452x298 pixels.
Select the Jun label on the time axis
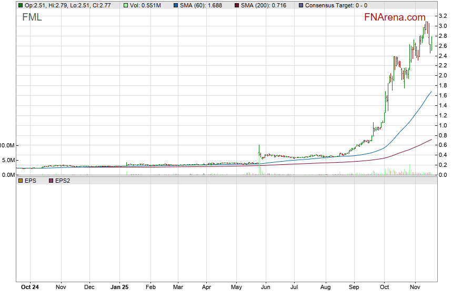coord(266,288)
